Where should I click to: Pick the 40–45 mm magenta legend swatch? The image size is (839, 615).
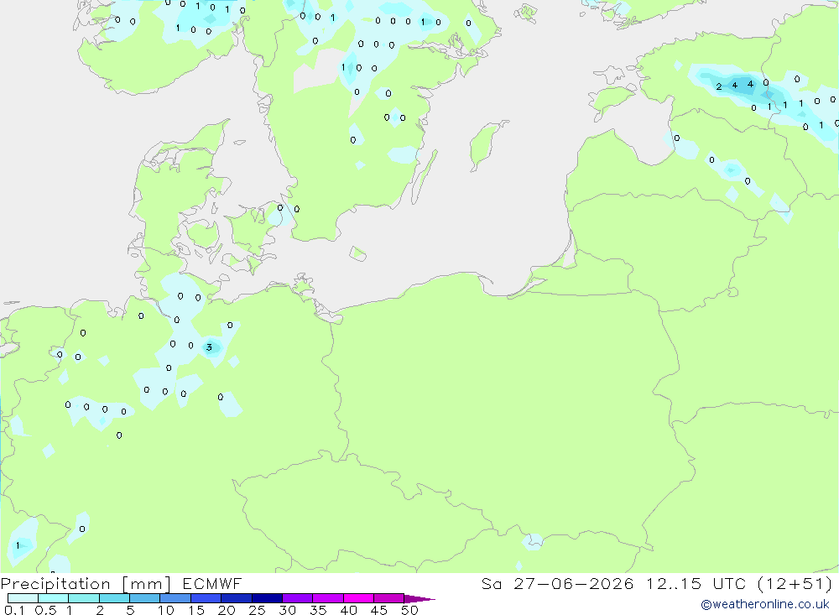tap(358, 598)
